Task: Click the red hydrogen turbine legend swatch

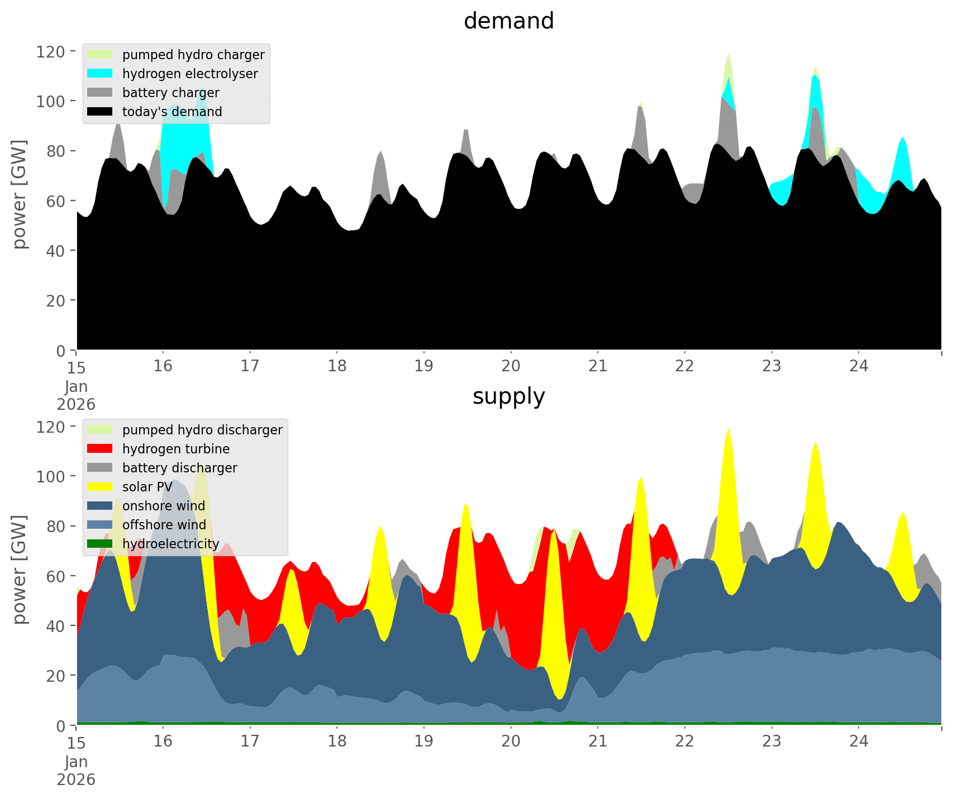Action: click(x=100, y=449)
